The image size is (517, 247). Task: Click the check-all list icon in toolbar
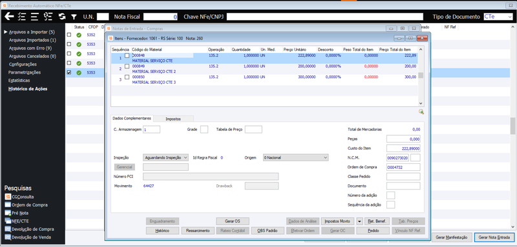22,16
